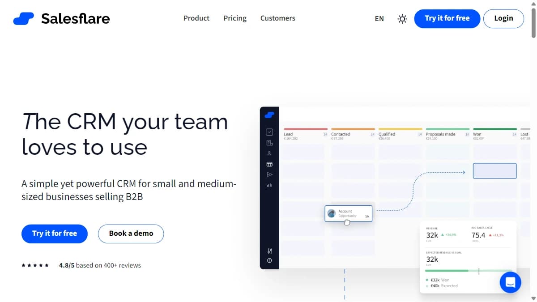Open the chat widget bubble
Viewport: 537px width, 302px height.
click(511, 282)
